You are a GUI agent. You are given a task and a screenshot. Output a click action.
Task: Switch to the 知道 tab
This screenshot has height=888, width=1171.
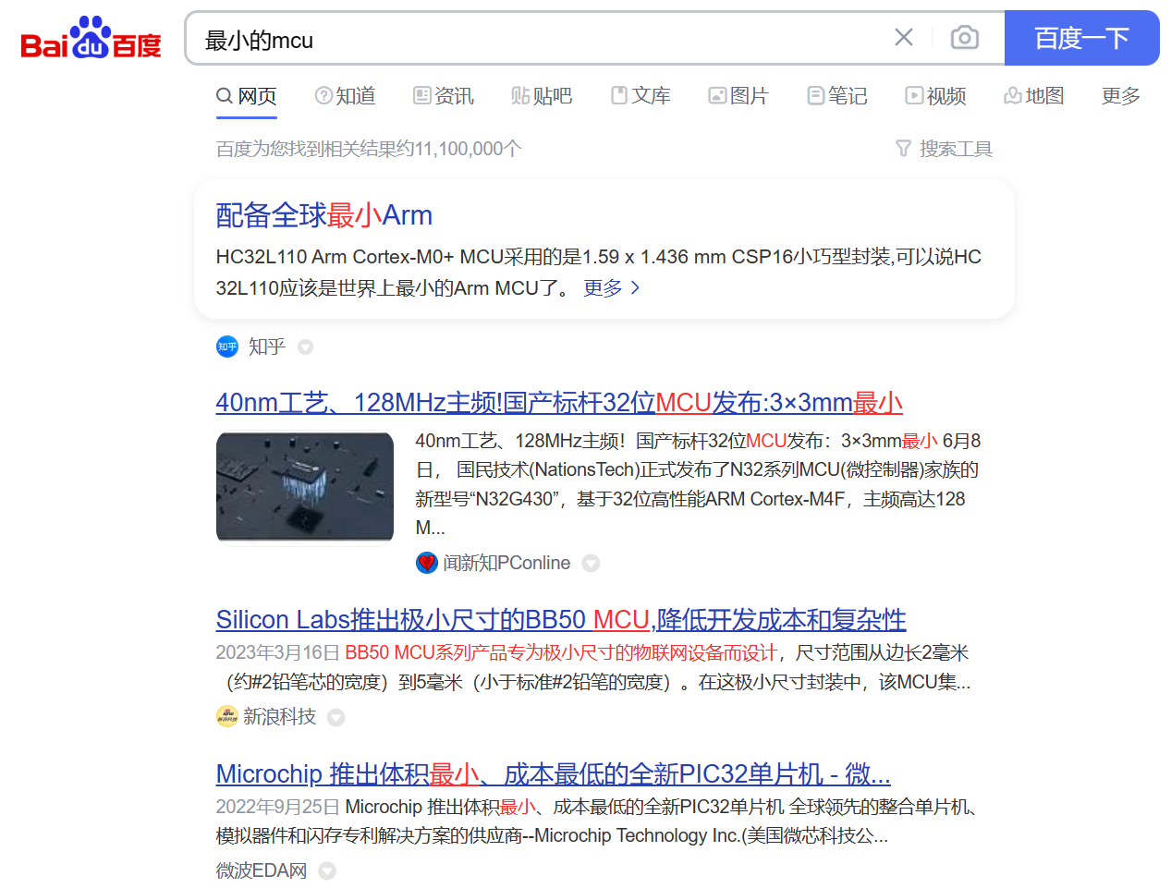coord(345,96)
